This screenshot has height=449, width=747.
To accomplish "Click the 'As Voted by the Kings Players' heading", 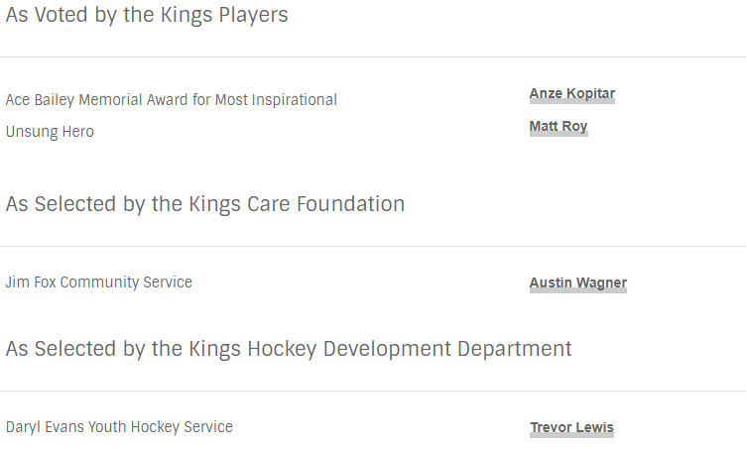I will 147,15.
